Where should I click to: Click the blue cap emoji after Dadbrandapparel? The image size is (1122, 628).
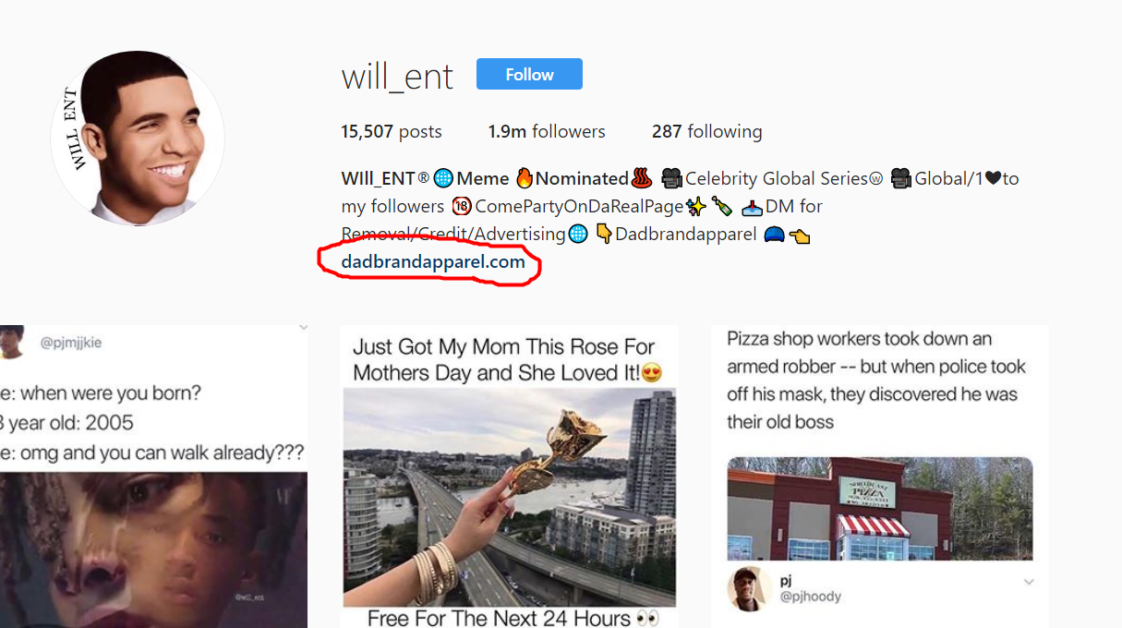tap(774, 235)
